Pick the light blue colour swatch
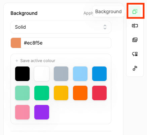This screenshot has height=135, width=147. 80,74
